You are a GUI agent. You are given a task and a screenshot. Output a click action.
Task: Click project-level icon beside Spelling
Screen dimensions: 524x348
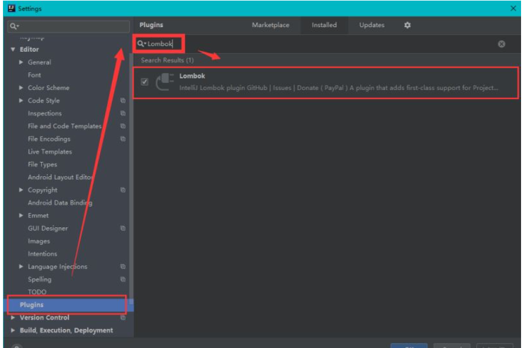click(x=122, y=279)
